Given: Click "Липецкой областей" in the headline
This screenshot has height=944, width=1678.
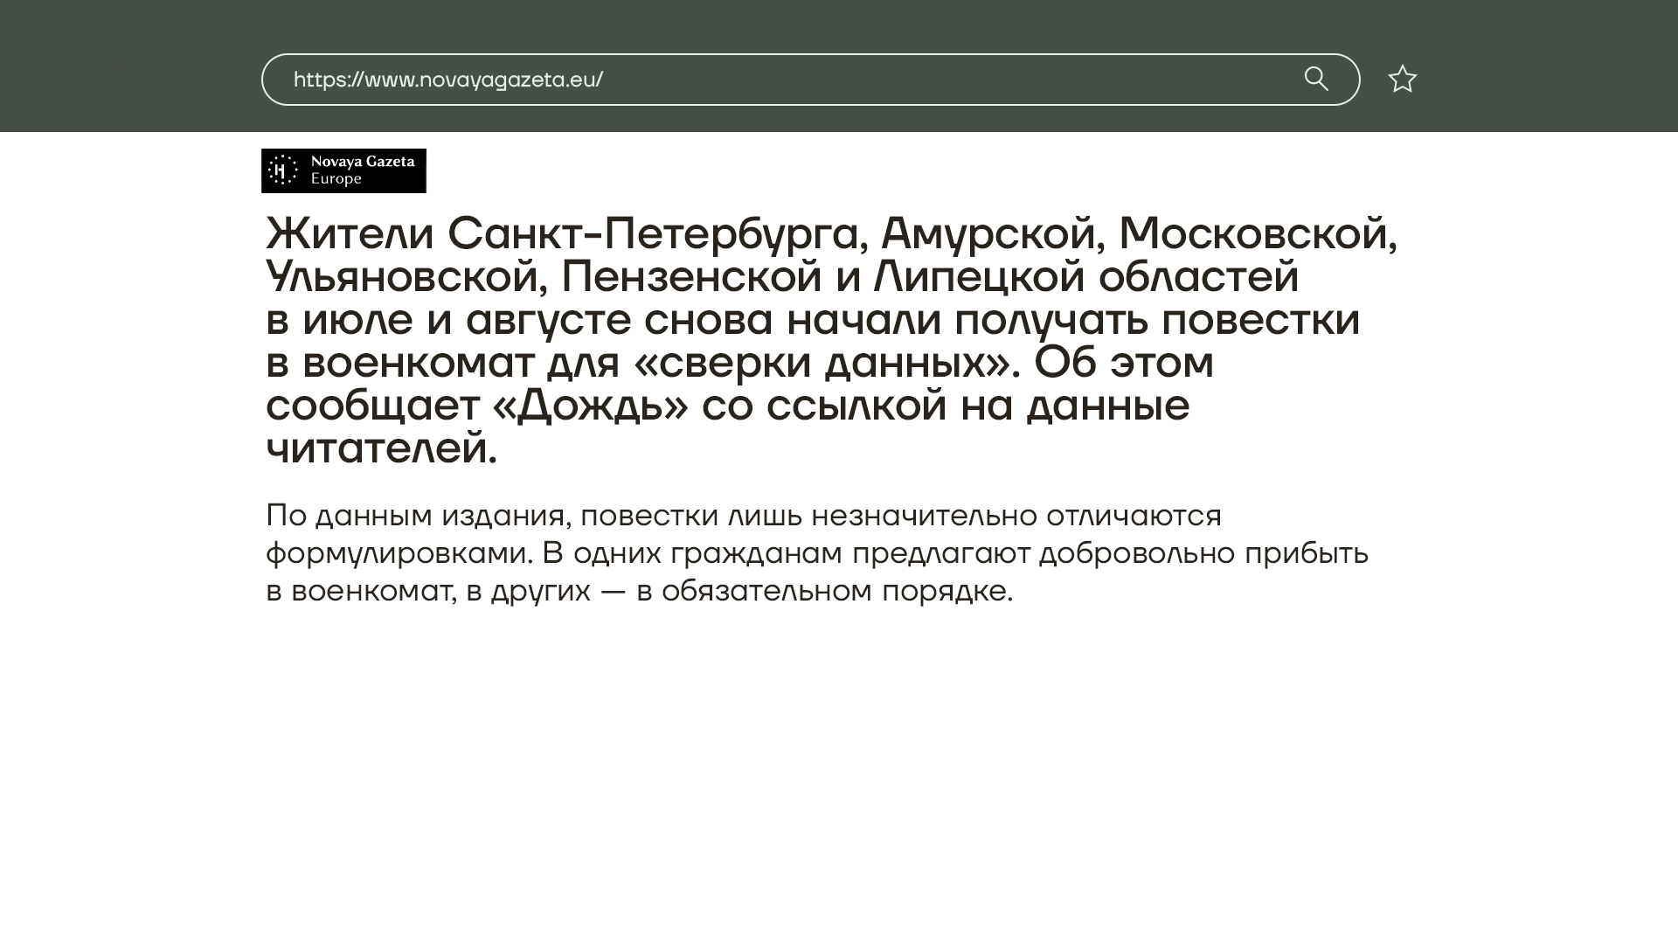Looking at the screenshot, I should pyautogui.click(x=1086, y=276).
